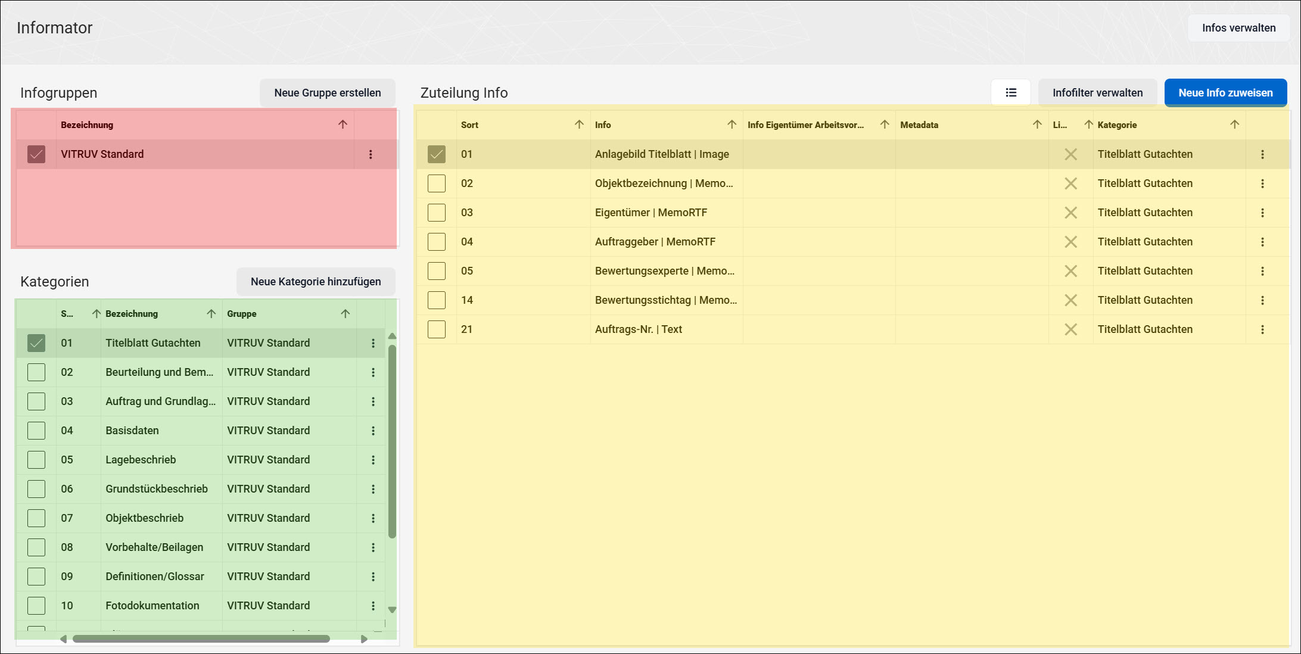Image resolution: width=1301 pixels, height=654 pixels.
Task: Sort by the Info column arrow
Action: [x=732, y=124]
